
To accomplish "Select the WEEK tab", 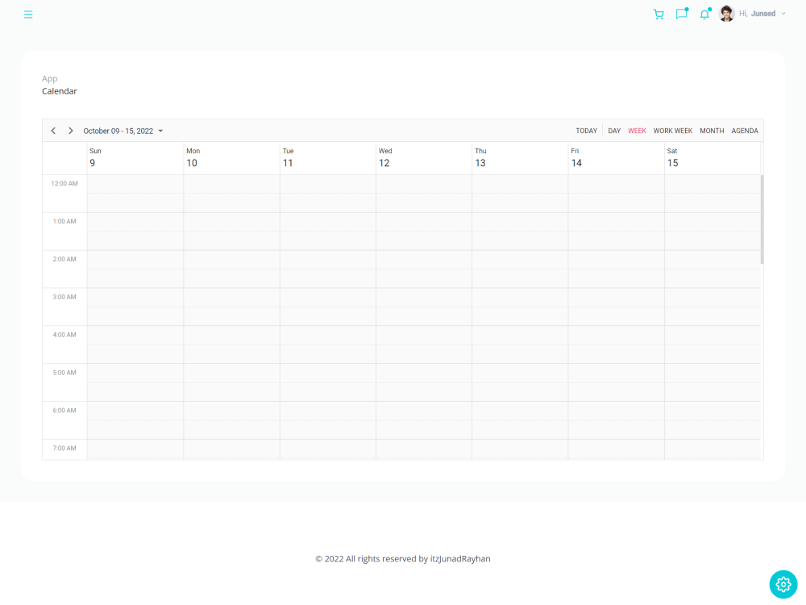I will (x=637, y=130).
